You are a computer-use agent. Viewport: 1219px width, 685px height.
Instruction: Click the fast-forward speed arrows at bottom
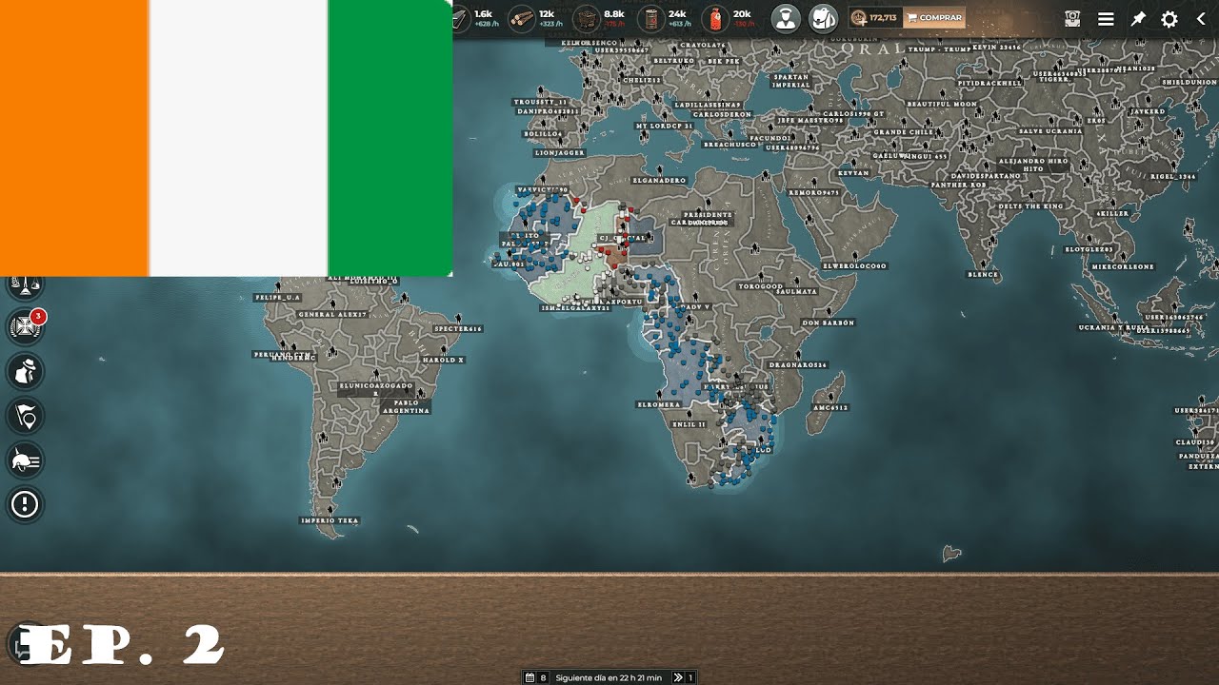(678, 677)
